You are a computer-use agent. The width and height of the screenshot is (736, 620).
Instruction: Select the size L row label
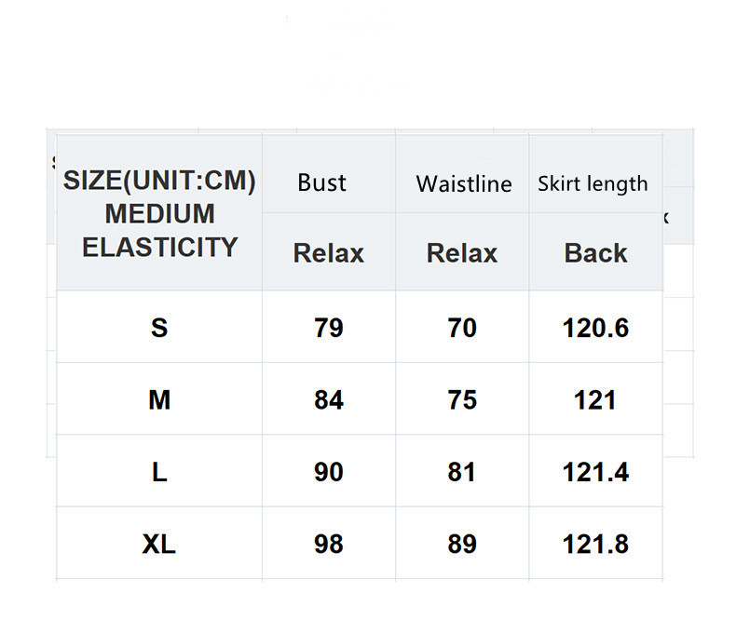coord(159,472)
